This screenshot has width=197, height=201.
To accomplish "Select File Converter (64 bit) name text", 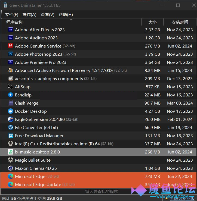I will pyautogui.click(x=36, y=128).
